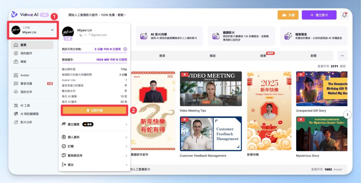The height and width of the screenshot is (183, 361).
Task: Expand the 建立團隊 chevron
Action: pos(127,124)
